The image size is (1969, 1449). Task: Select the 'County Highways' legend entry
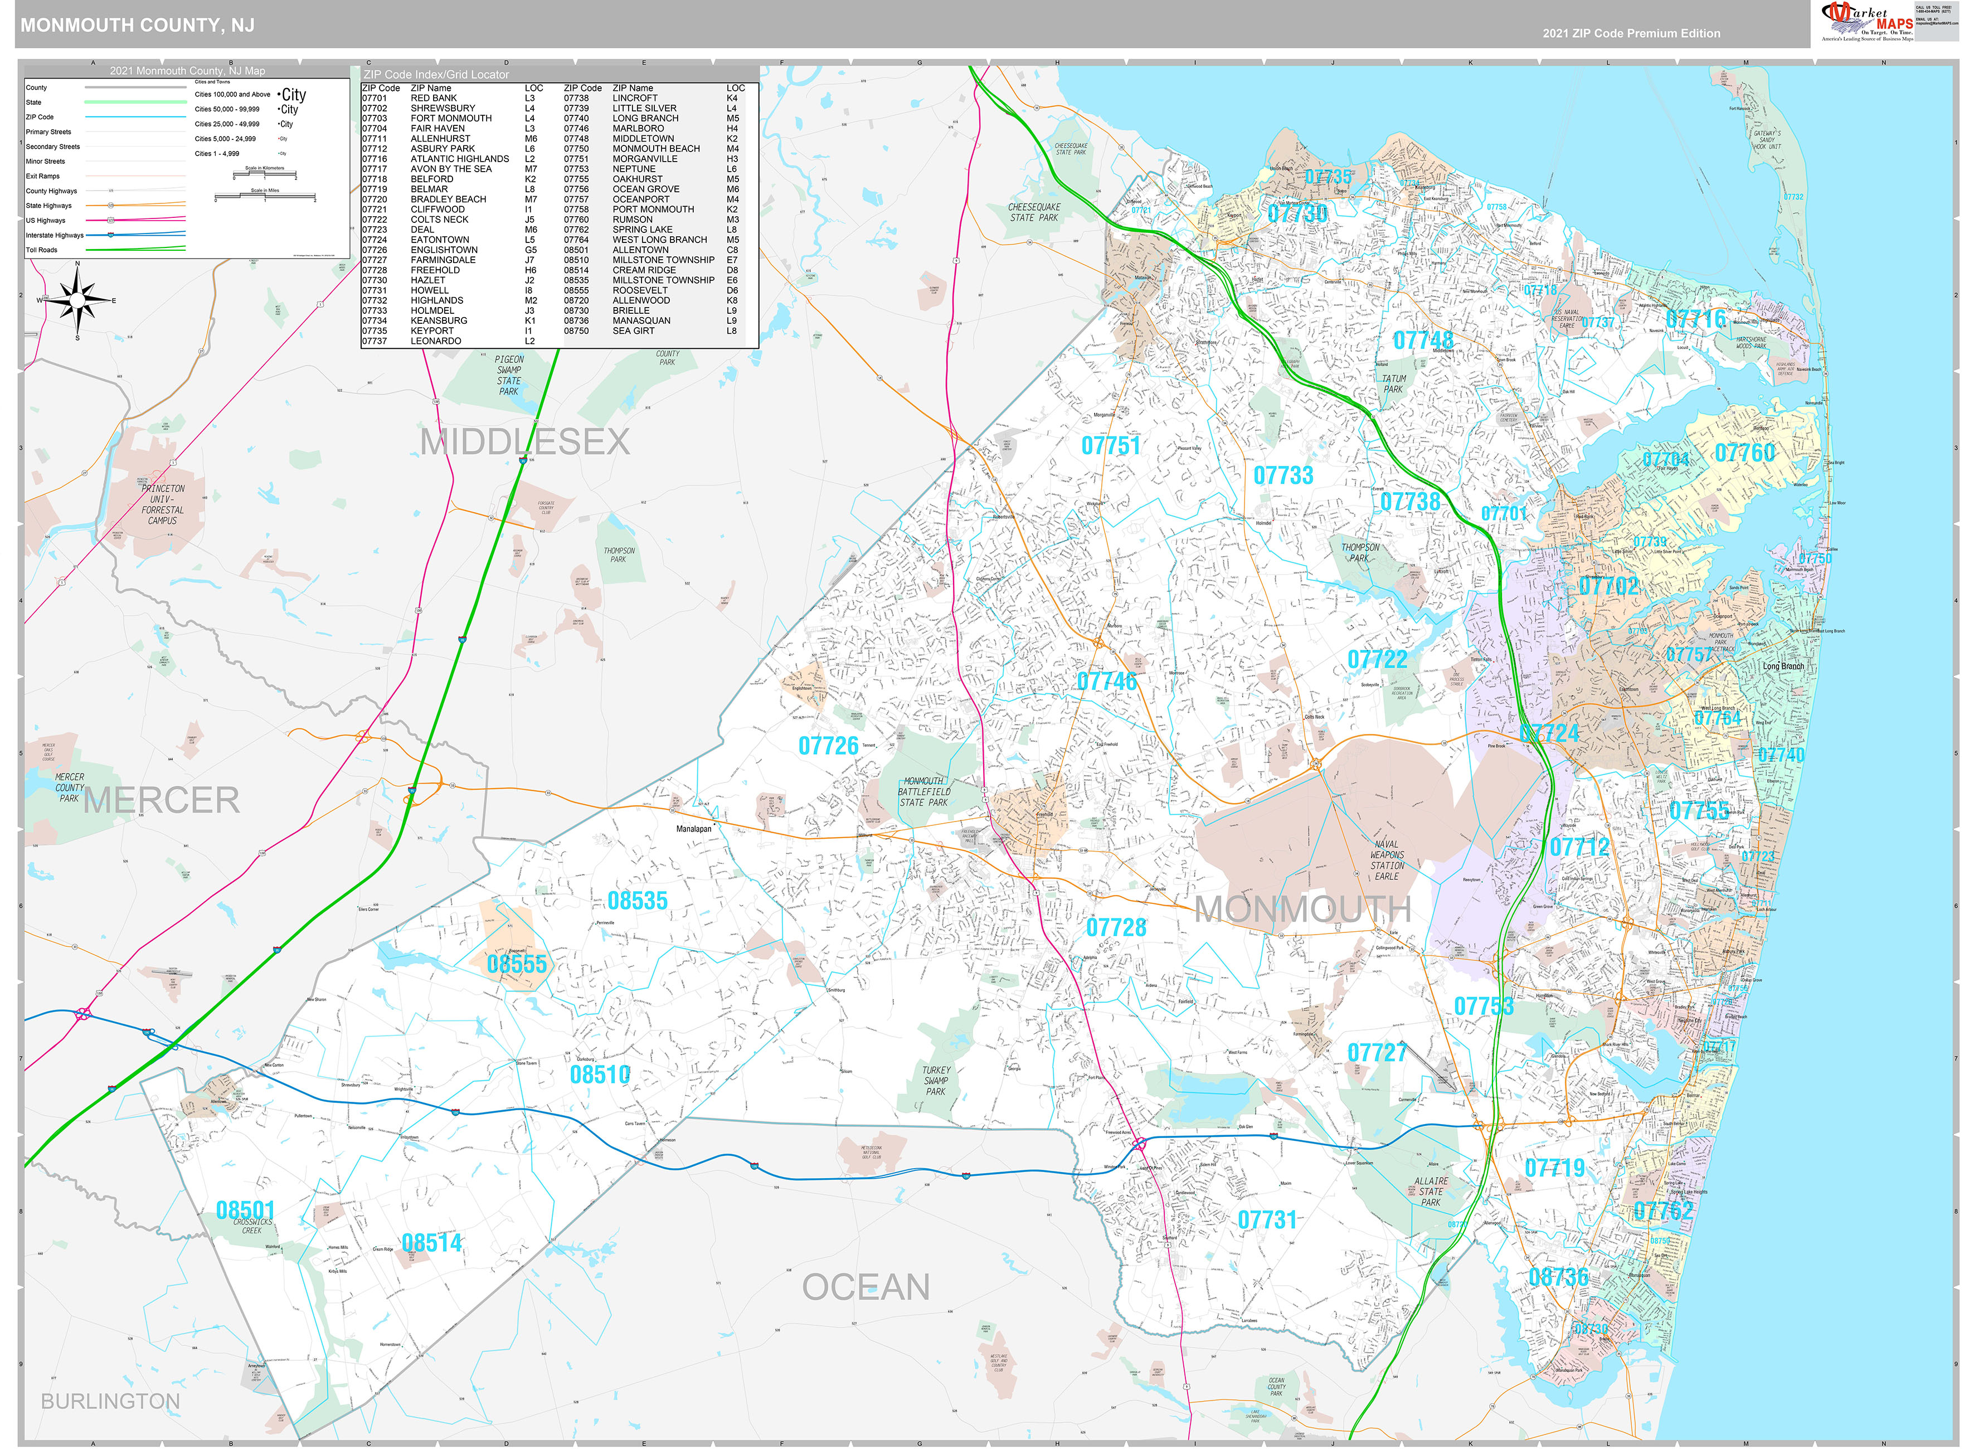[x=105, y=191]
